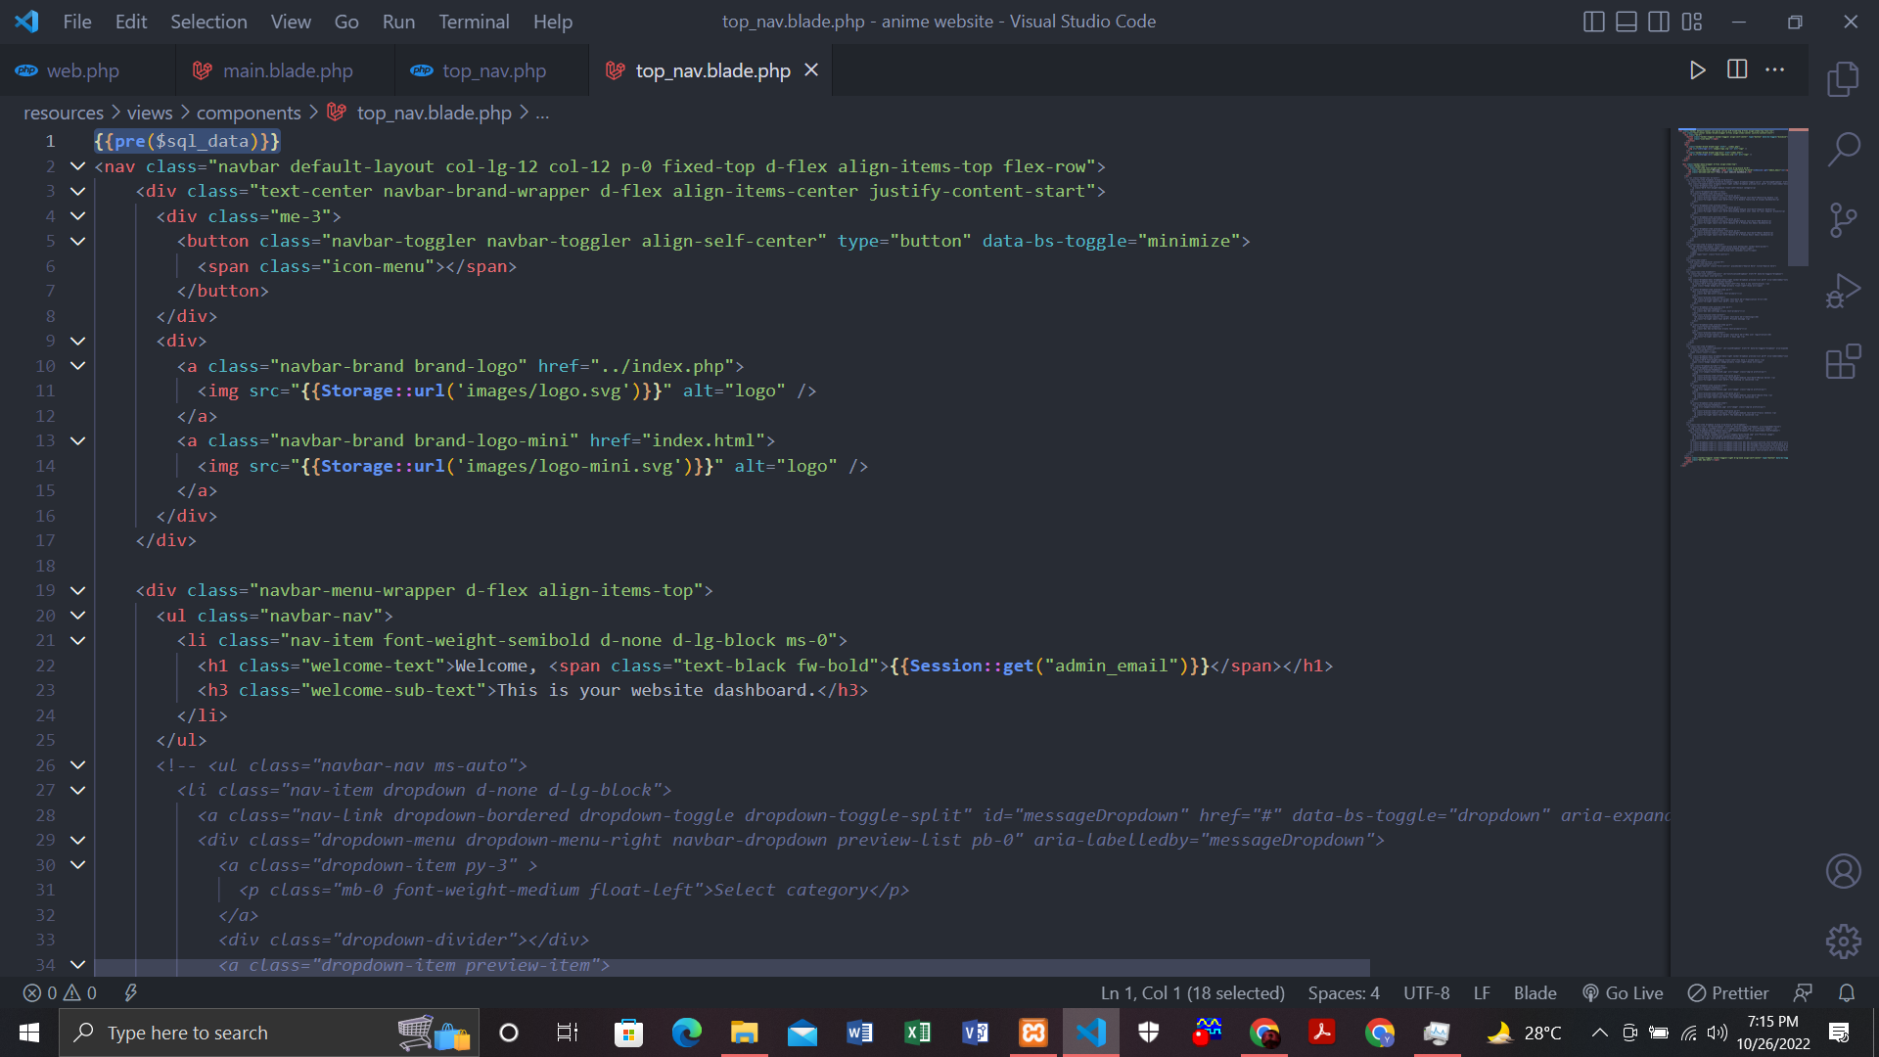The width and height of the screenshot is (1879, 1057).
Task: Click the minimap code overview
Action: point(1732,297)
